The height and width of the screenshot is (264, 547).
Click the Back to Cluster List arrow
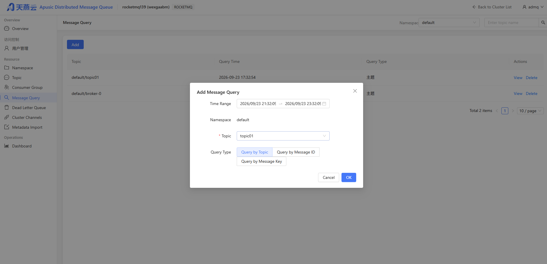coord(474,7)
